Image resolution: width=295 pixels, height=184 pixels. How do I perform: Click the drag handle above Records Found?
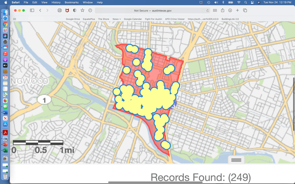[236, 160]
